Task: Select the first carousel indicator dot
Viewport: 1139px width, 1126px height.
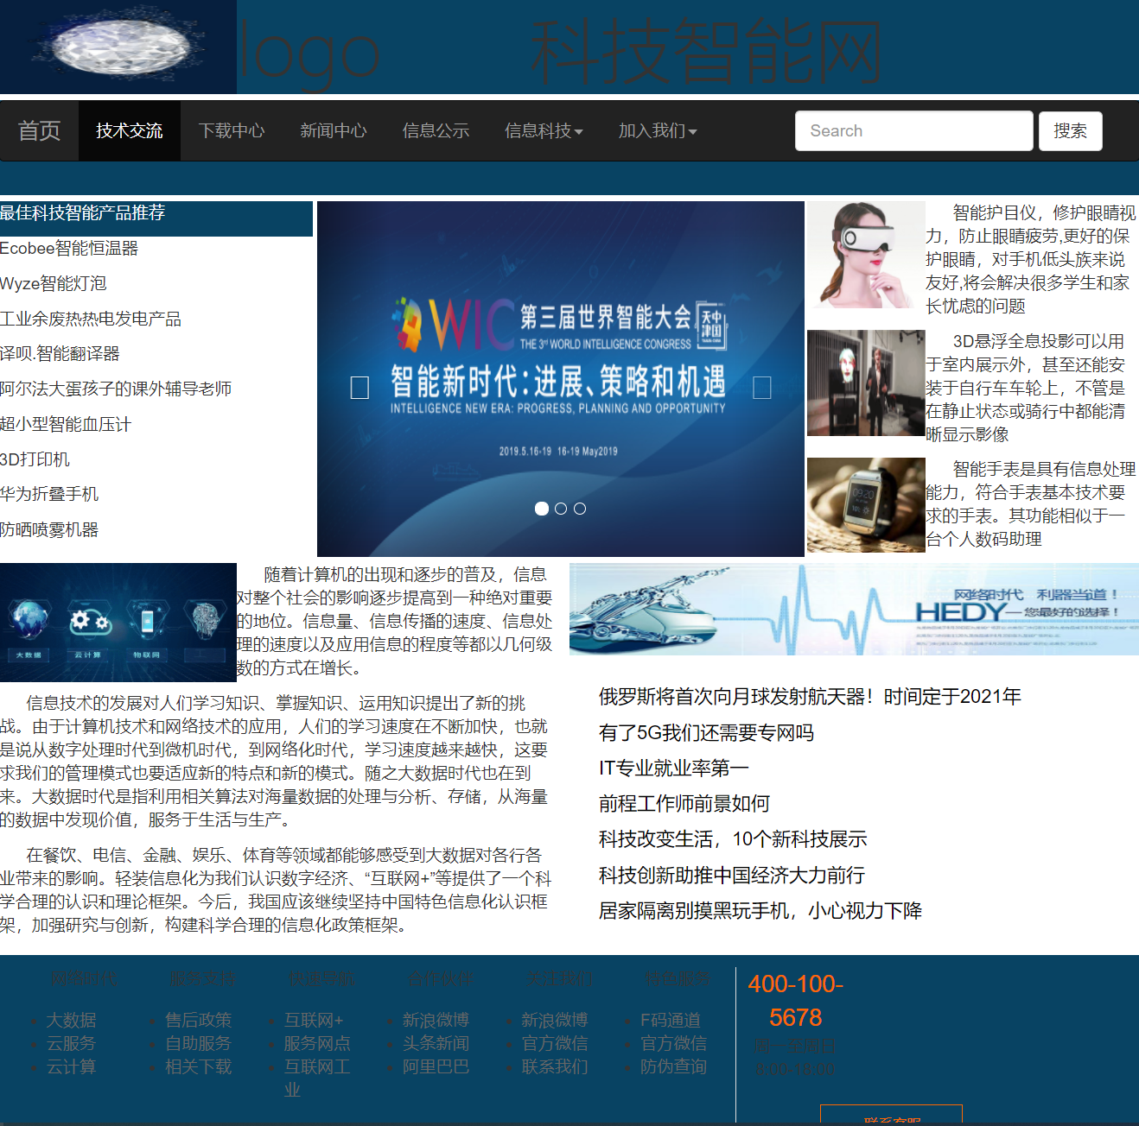Action: point(542,509)
